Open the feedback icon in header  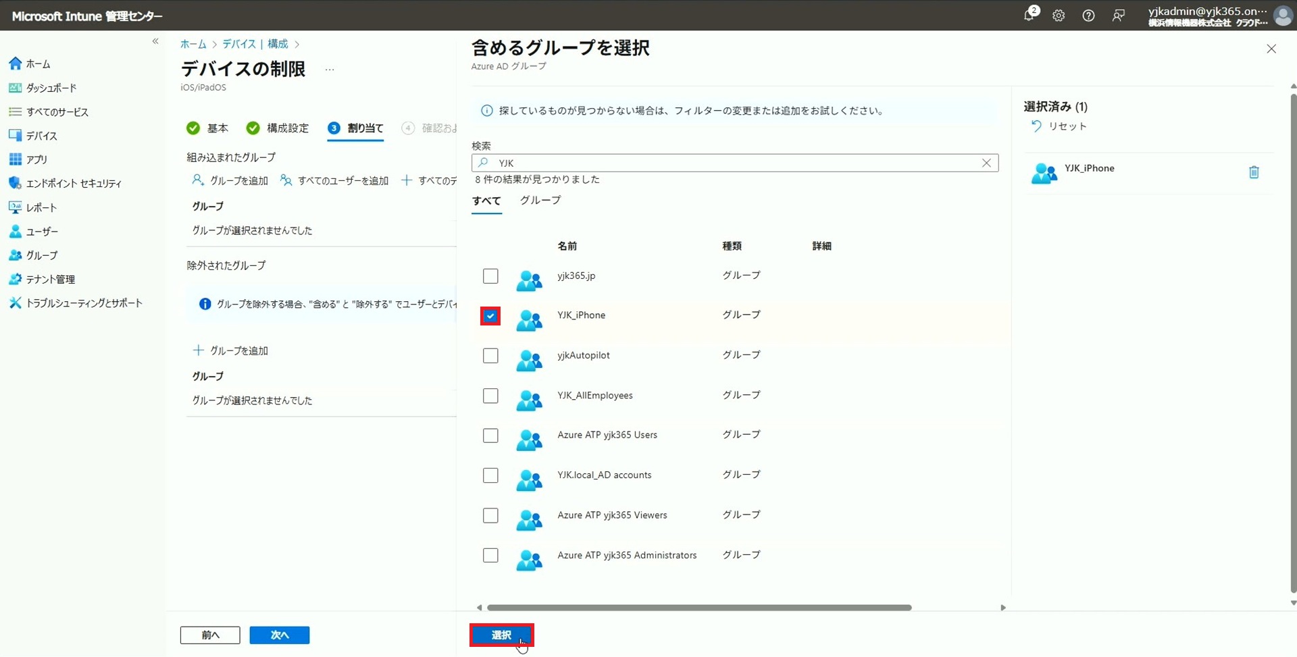click(x=1119, y=16)
